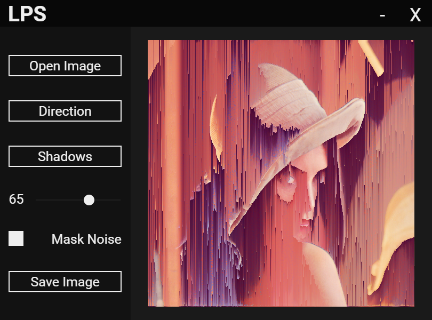Click slider track right of the handle
This screenshot has height=320, width=432.
pyautogui.click(x=107, y=200)
